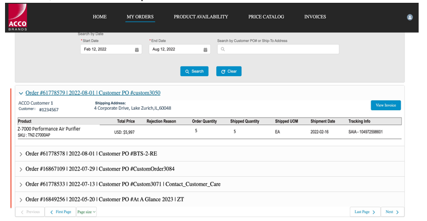This screenshot has height=221, width=427.
Task: Click the ACCO Customer 1 name
Action: (x=36, y=103)
